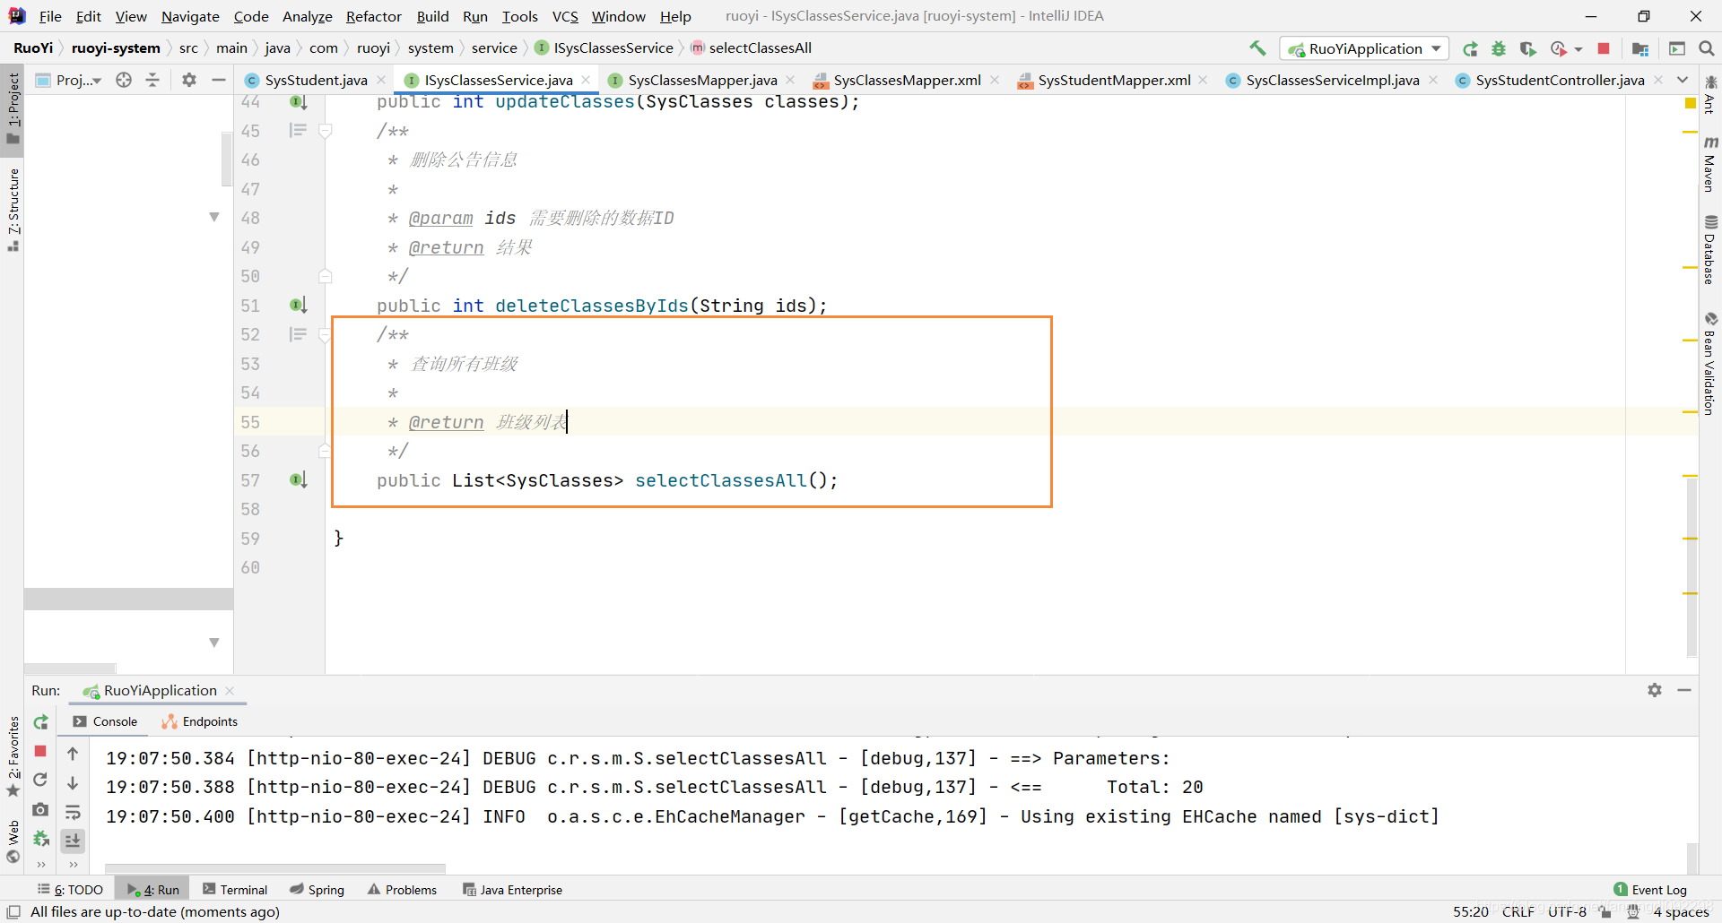The image size is (1722, 923).
Task: Open indent setting 4 spaces
Action: click(1681, 911)
